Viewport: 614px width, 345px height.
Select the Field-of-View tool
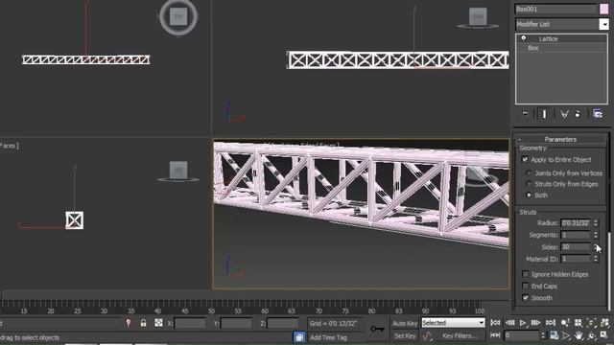click(x=566, y=335)
